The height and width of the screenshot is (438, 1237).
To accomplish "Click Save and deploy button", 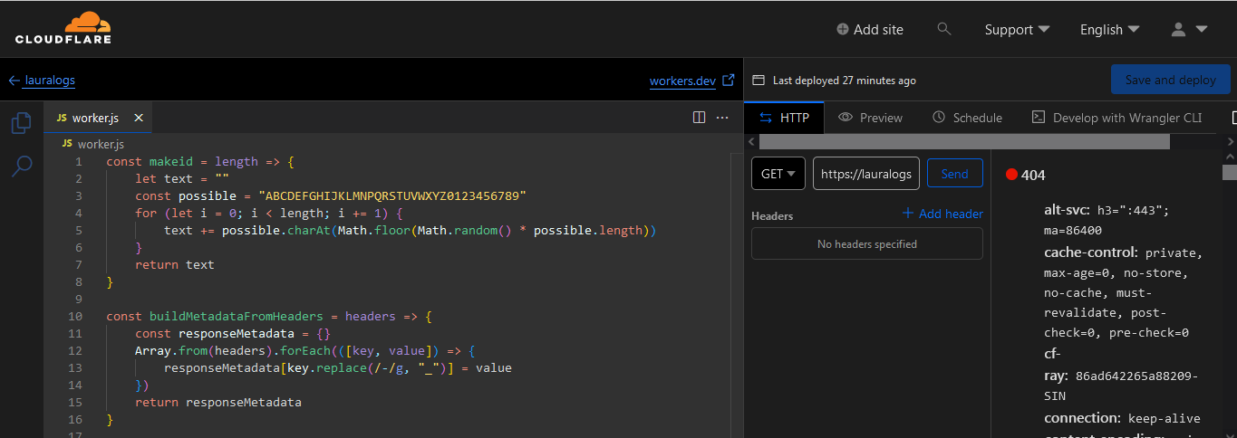I will (x=1170, y=80).
